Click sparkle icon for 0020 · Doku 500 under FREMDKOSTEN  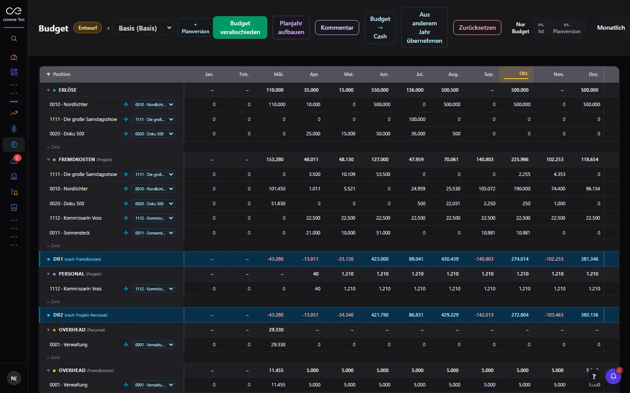click(x=126, y=204)
